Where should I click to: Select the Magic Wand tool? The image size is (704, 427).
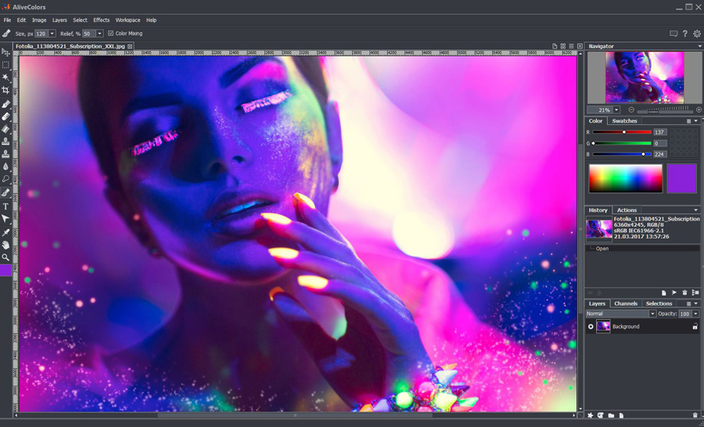[x=5, y=77]
